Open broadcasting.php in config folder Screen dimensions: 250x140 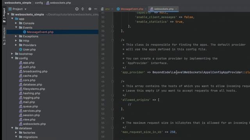[35, 72]
